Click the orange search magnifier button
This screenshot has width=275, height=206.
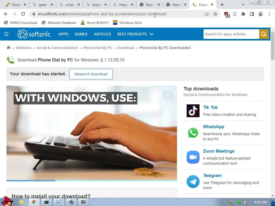264,34
